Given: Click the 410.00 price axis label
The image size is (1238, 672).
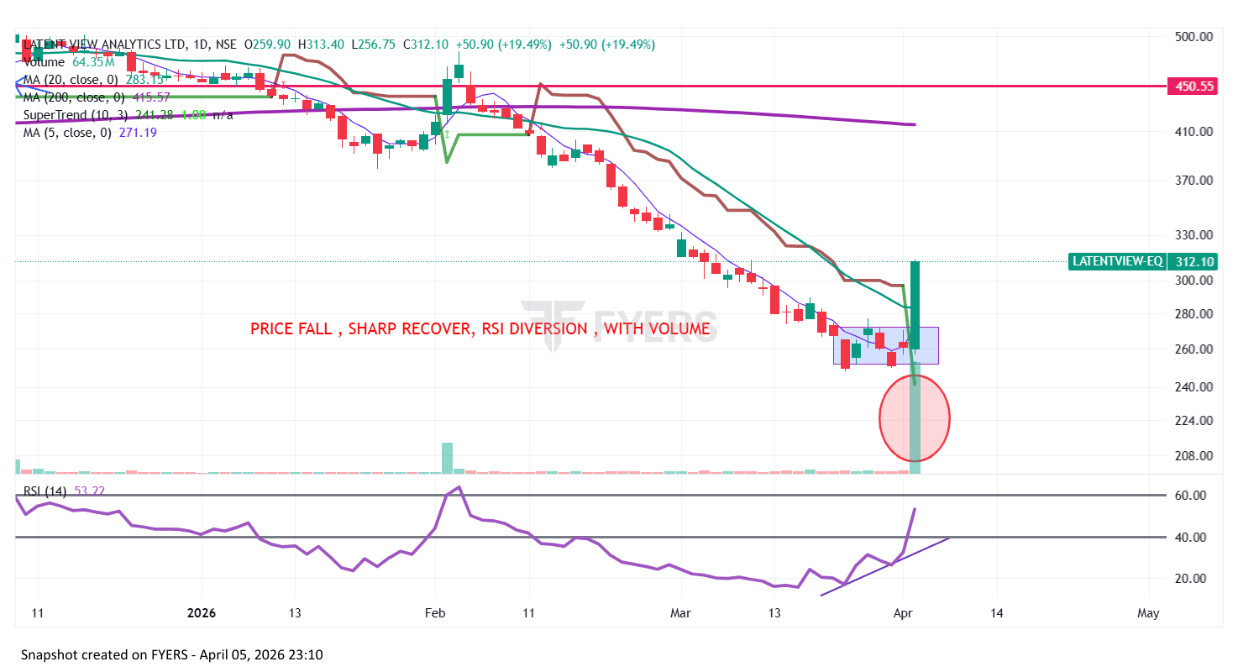Looking at the screenshot, I should (1194, 132).
